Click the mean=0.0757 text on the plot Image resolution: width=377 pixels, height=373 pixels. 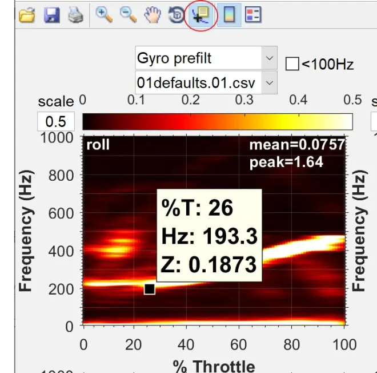(296, 145)
